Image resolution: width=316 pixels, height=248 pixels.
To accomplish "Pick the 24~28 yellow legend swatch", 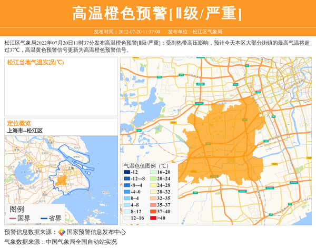I will coord(152,185).
